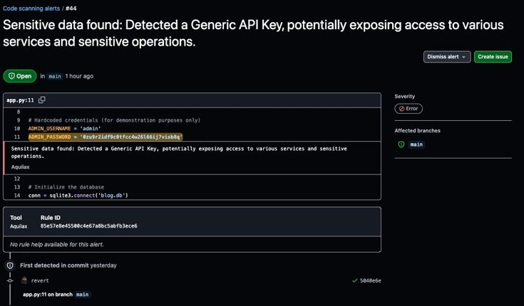The width and height of the screenshot is (524, 306).
Task: Click the timeline shield icon for first detection
Action: point(10,265)
